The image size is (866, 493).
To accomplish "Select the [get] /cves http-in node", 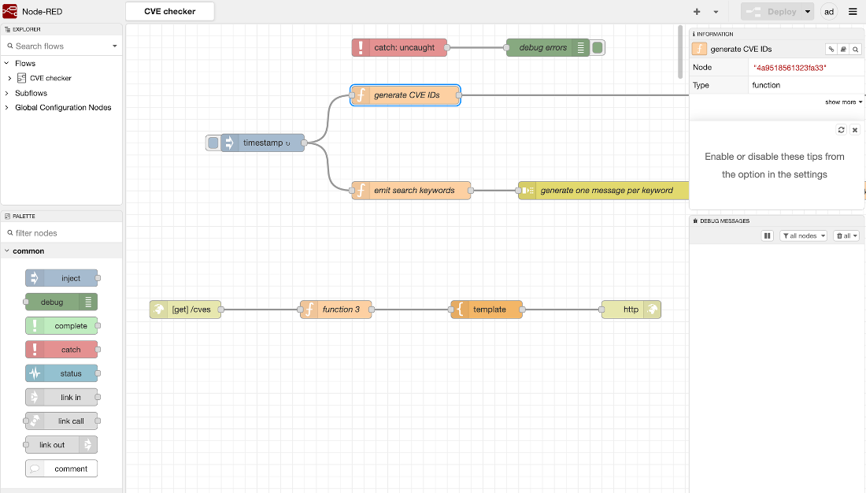I will tap(186, 310).
